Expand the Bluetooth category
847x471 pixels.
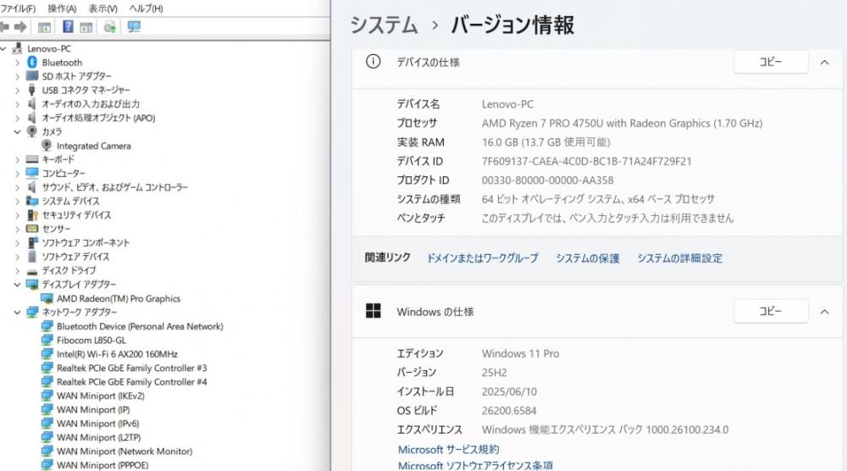[17, 63]
